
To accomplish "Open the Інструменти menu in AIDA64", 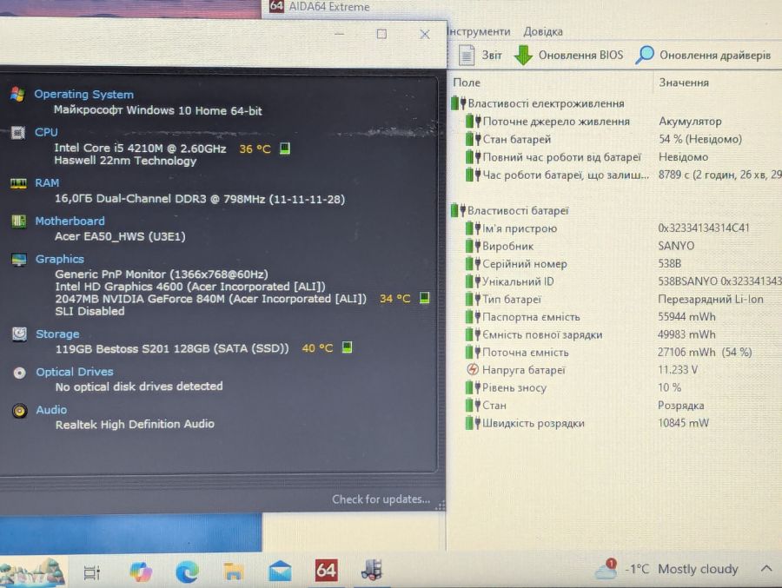I will click(480, 31).
